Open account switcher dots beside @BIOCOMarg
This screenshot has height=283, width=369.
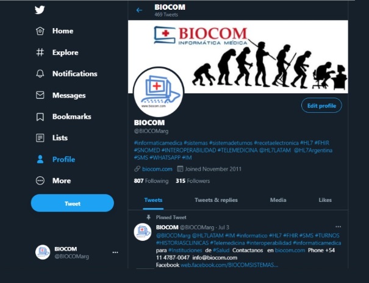tap(115, 253)
